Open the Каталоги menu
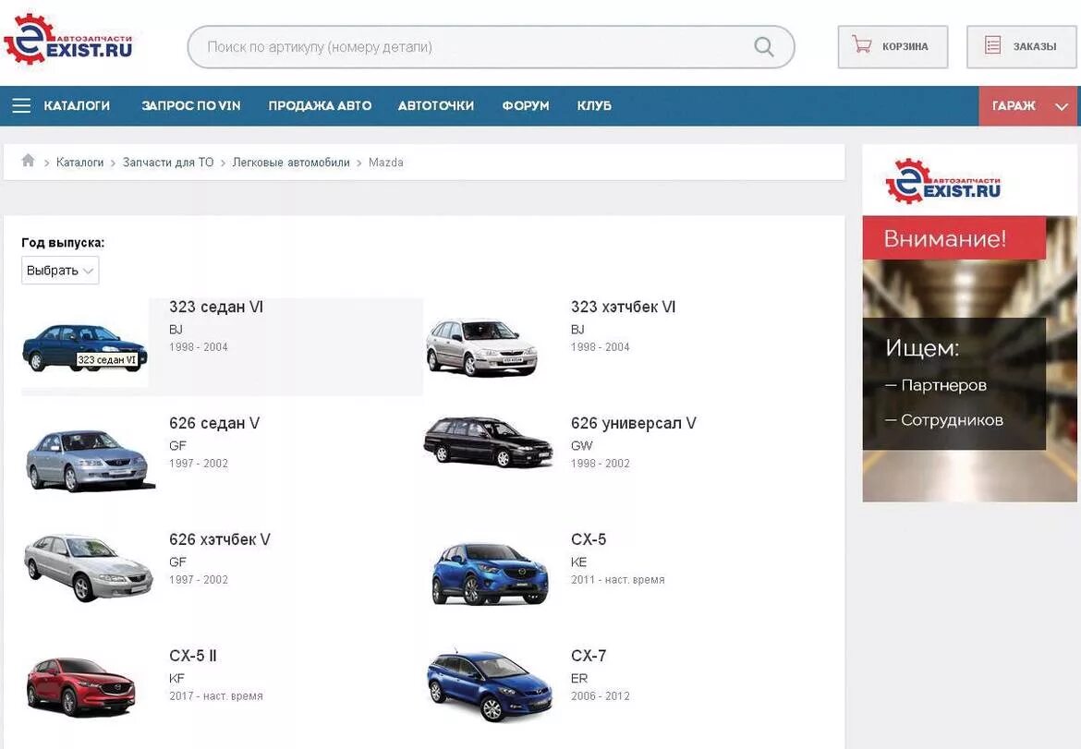Viewport: 1081px width, 749px height. 77,105
